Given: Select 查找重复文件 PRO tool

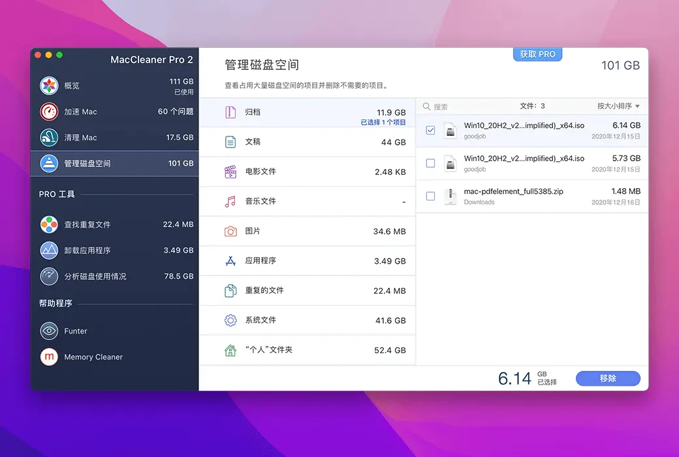Looking at the screenshot, I should point(114,225).
